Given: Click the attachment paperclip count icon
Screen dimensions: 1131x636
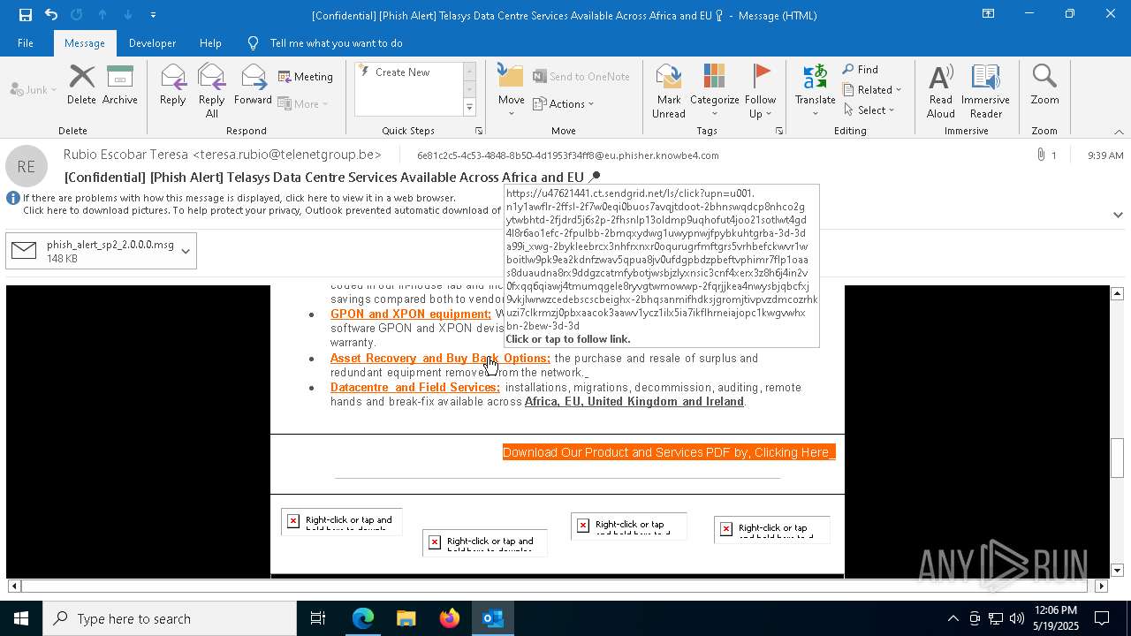Looking at the screenshot, I should [x=1046, y=155].
